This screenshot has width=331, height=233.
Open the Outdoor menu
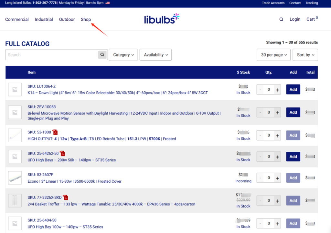[67, 19]
